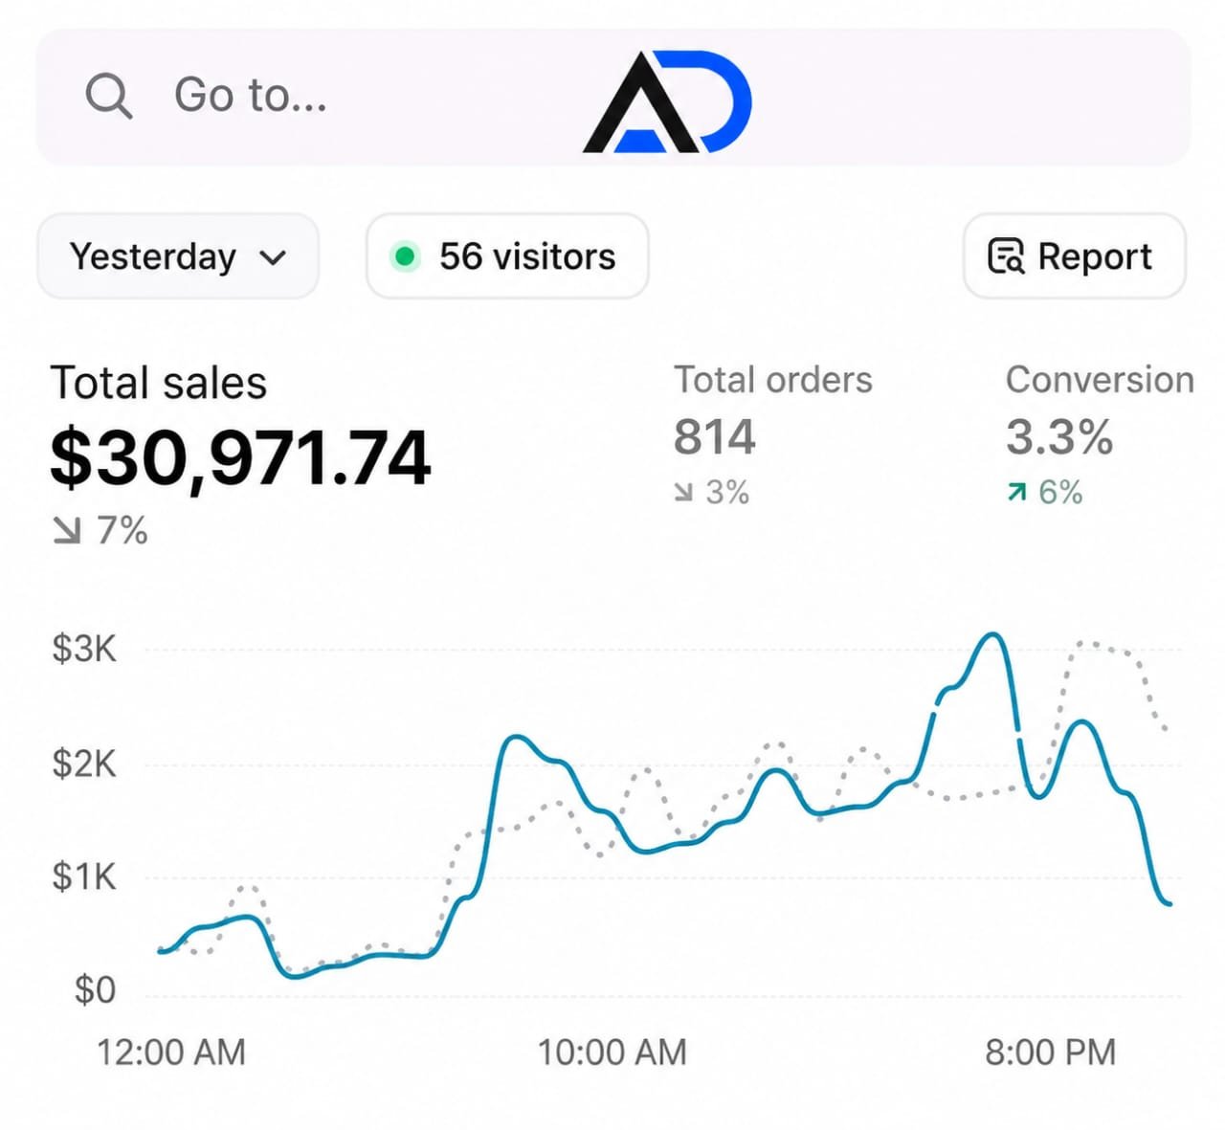Open the Yesterday date range selector
Viewport: 1225px width, 1130px height.
[178, 256]
